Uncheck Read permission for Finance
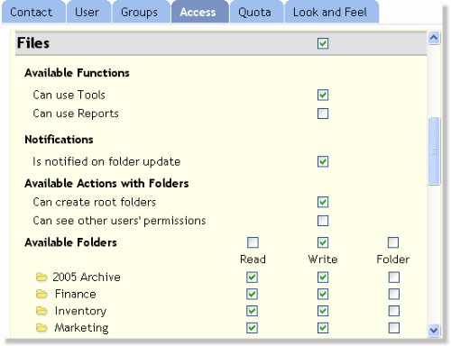Image resolution: width=451 pixels, height=346 pixels. click(x=252, y=294)
